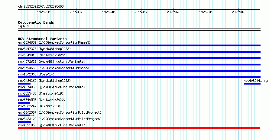This screenshot has width=269, height=140.
Task: Select the blue bar under esv3594660
Action: [x=139, y=71]
